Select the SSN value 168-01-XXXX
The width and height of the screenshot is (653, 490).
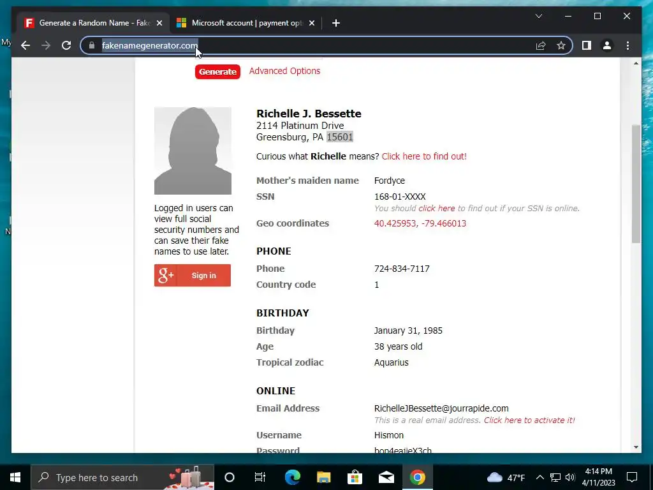[400, 197]
